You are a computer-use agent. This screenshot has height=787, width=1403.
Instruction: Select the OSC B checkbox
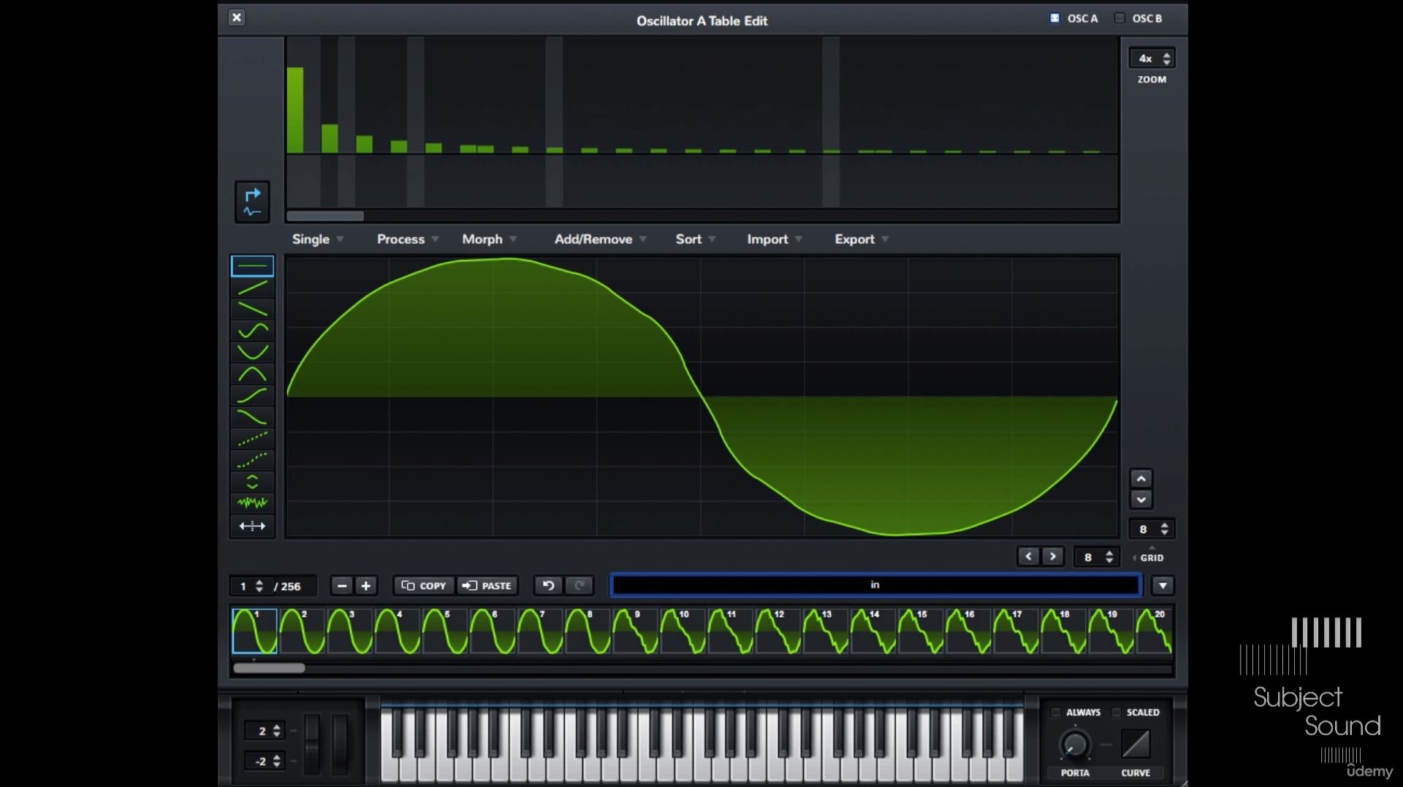coord(1119,18)
